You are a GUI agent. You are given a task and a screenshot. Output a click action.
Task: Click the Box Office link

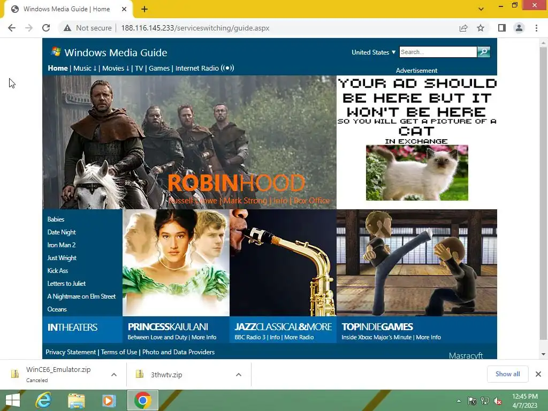coord(312,201)
